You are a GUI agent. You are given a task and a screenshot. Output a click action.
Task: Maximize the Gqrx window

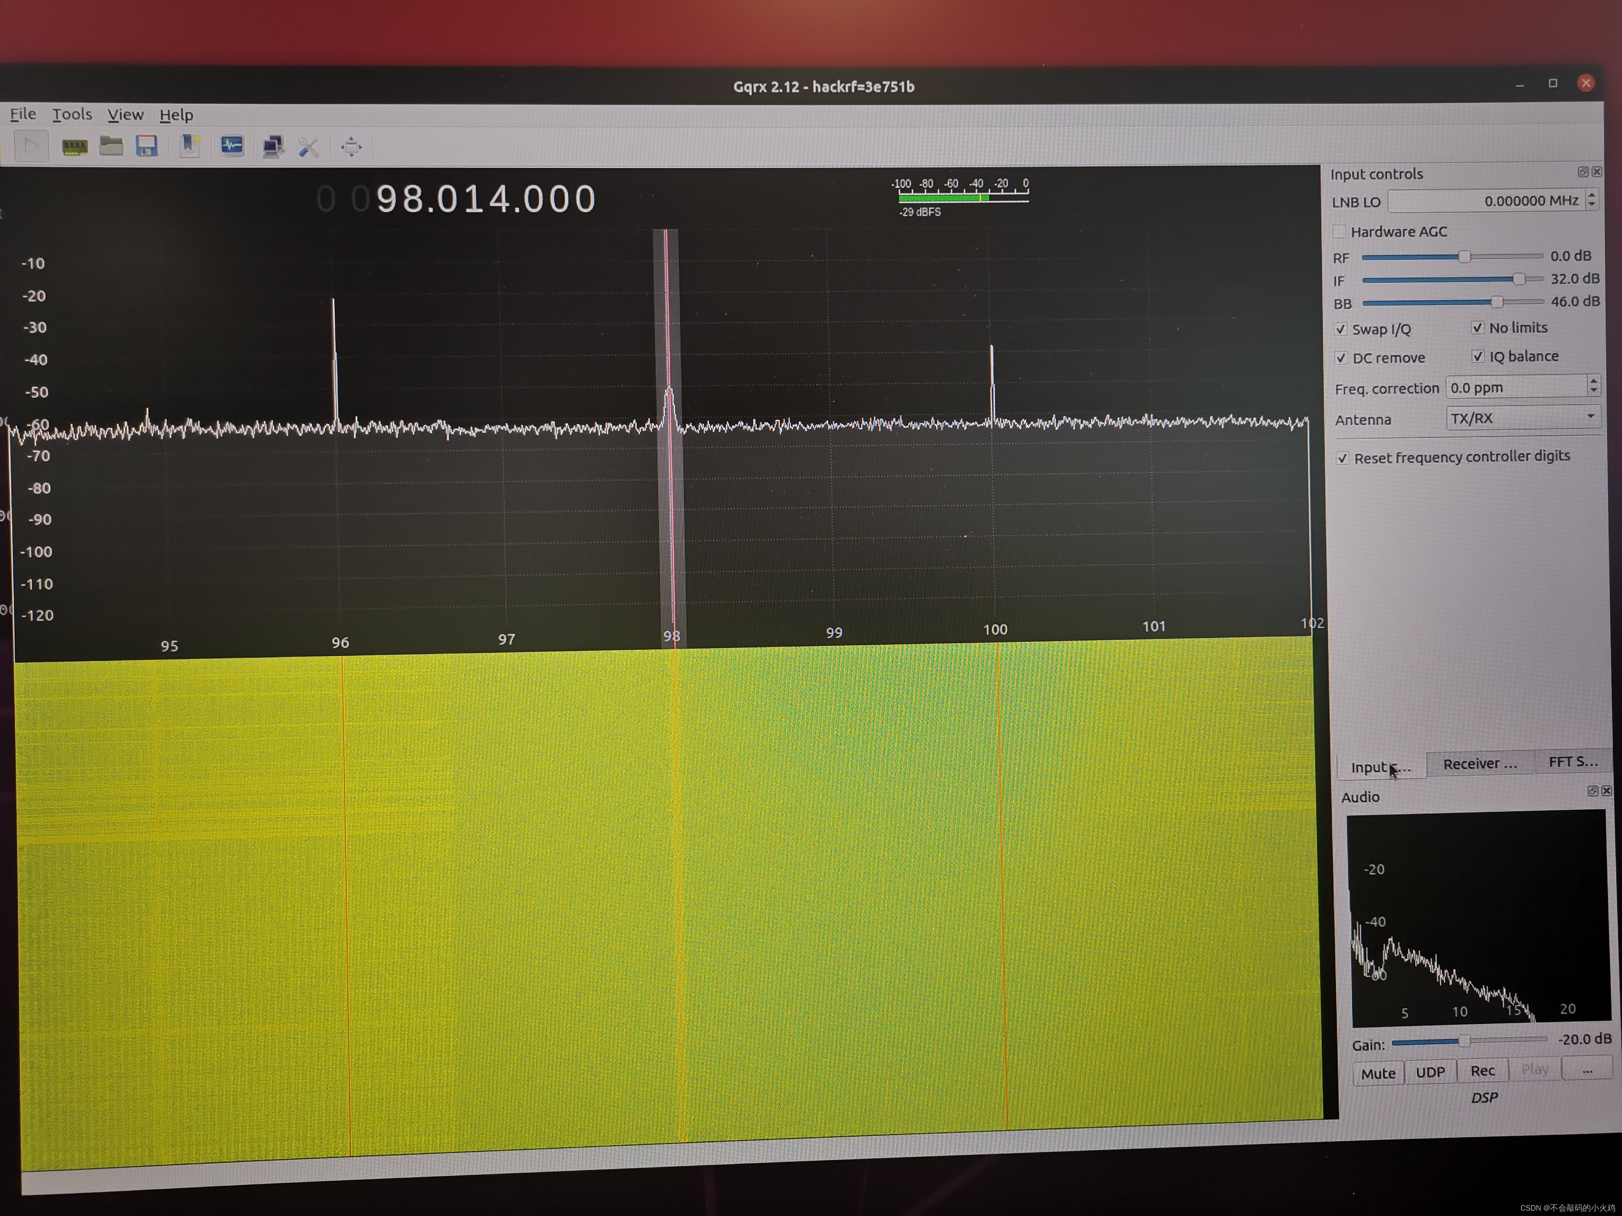(1553, 83)
